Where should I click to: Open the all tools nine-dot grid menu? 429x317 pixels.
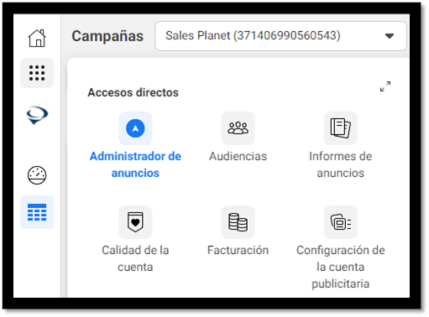click(x=37, y=73)
